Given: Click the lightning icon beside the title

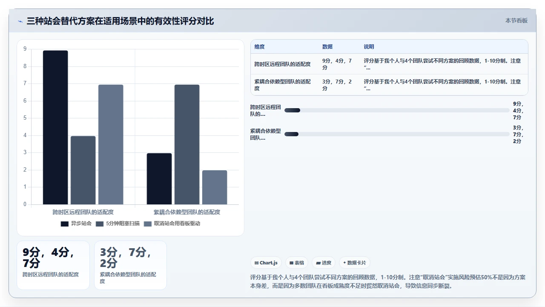Looking at the screenshot, I should (20, 21).
